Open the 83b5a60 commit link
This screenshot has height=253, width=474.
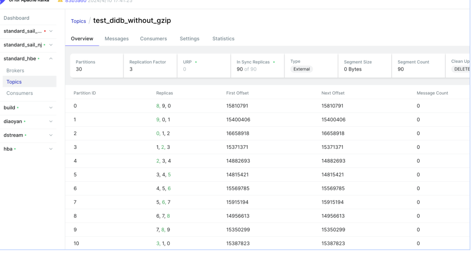pos(75,1)
